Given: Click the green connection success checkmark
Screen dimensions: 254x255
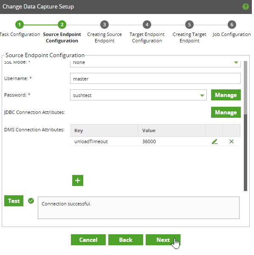Looking at the screenshot, I should pos(31,201).
